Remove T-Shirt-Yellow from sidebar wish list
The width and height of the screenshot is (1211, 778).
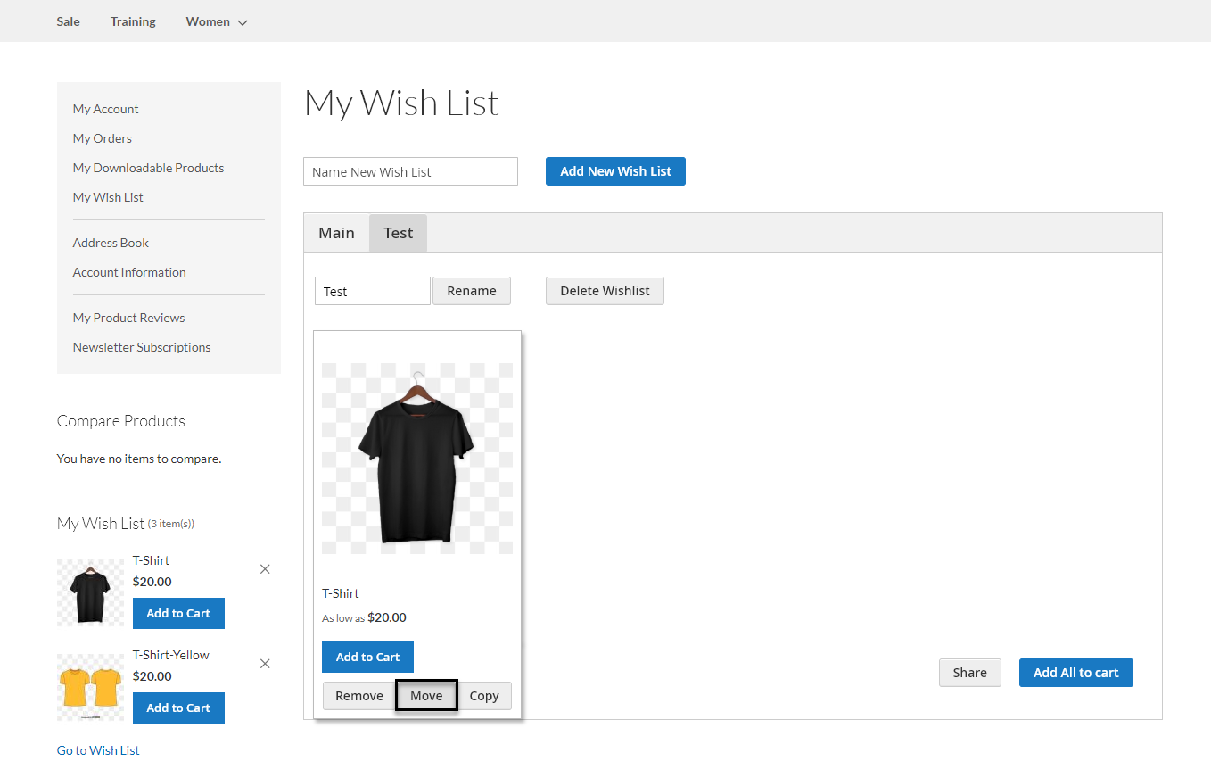pos(265,664)
